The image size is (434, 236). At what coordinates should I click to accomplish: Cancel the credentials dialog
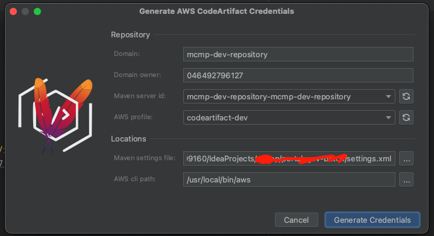pos(296,220)
